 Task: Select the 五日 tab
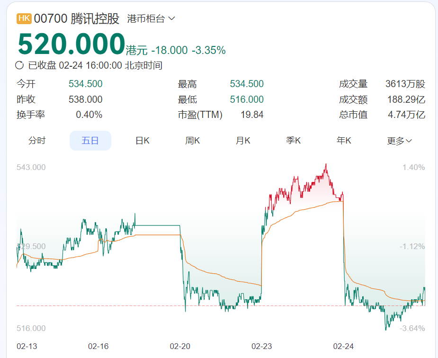pyautogui.click(x=90, y=141)
